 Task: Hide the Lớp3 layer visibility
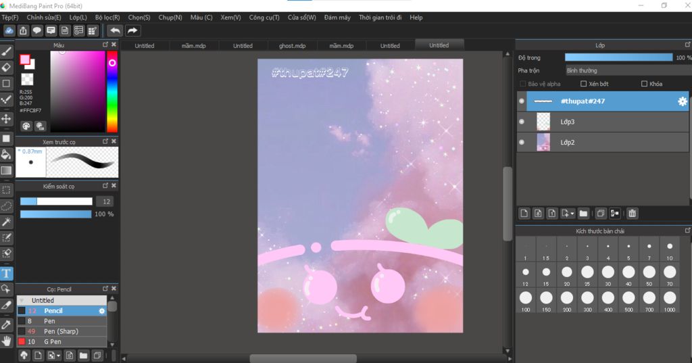pos(522,122)
